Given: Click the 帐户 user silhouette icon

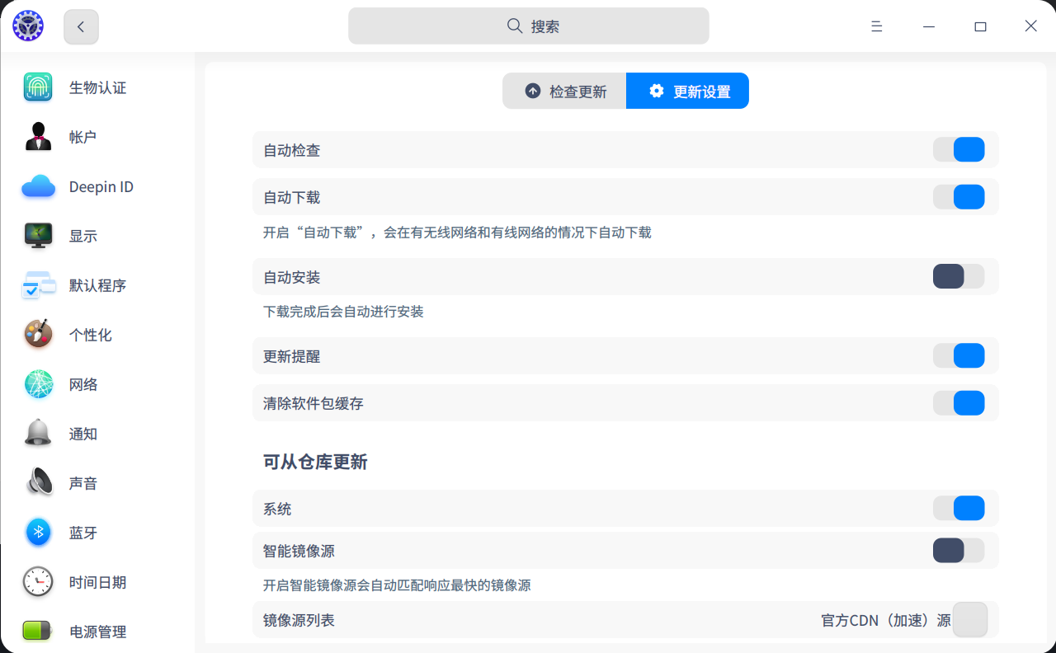Looking at the screenshot, I should point(38,137).
